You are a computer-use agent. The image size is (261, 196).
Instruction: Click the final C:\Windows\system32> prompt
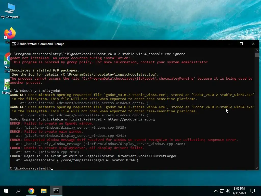pyautogui.click(x=30, y=168)
